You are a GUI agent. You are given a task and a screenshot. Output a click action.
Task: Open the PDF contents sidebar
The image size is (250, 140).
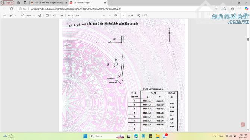coord(4,15)
